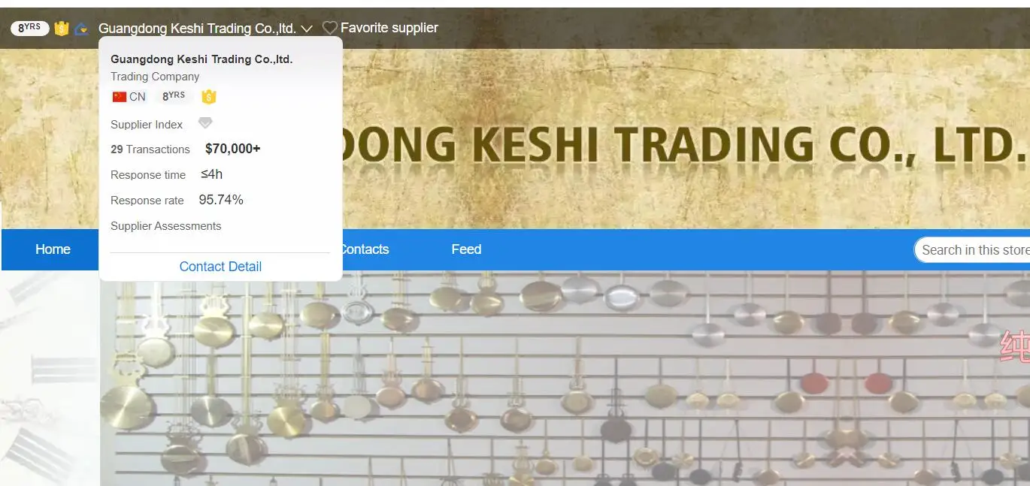
Task: Click the 8 YRS pill in popup
Action: 174,96
